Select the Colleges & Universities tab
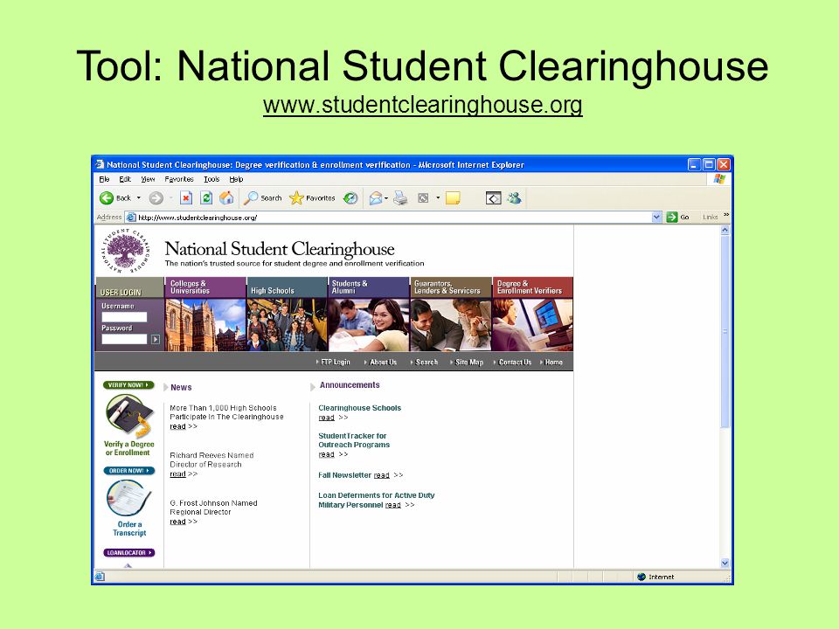The width and height of the screenshot is (839, 629). point(205,287)
